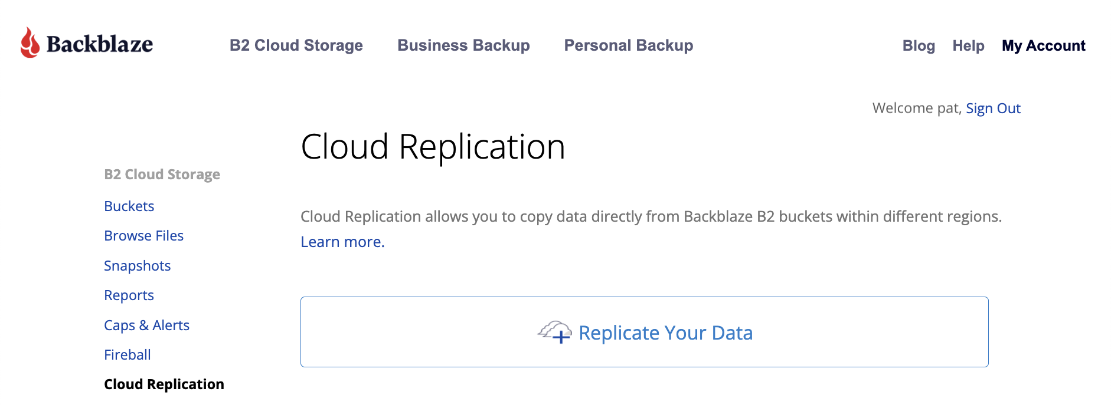
Task: Sign Out of the pat account
Action: click(993, 108)
